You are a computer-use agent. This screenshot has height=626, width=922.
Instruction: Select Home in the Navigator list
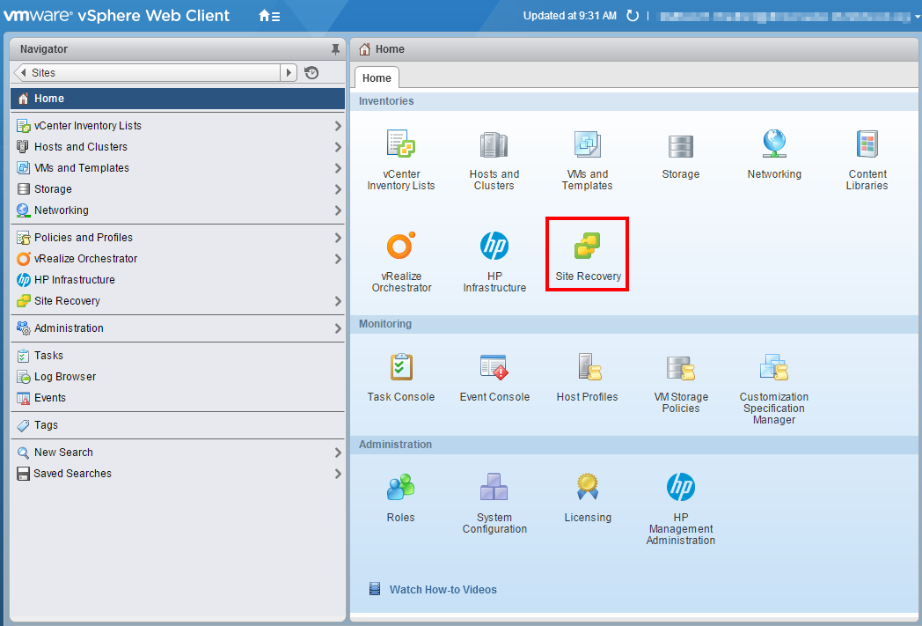coord(178,99)
